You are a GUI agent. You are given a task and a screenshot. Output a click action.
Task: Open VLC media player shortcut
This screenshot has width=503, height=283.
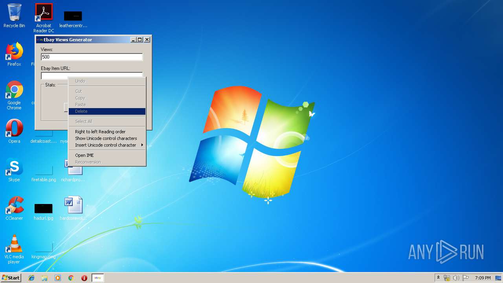click(14, 249)
